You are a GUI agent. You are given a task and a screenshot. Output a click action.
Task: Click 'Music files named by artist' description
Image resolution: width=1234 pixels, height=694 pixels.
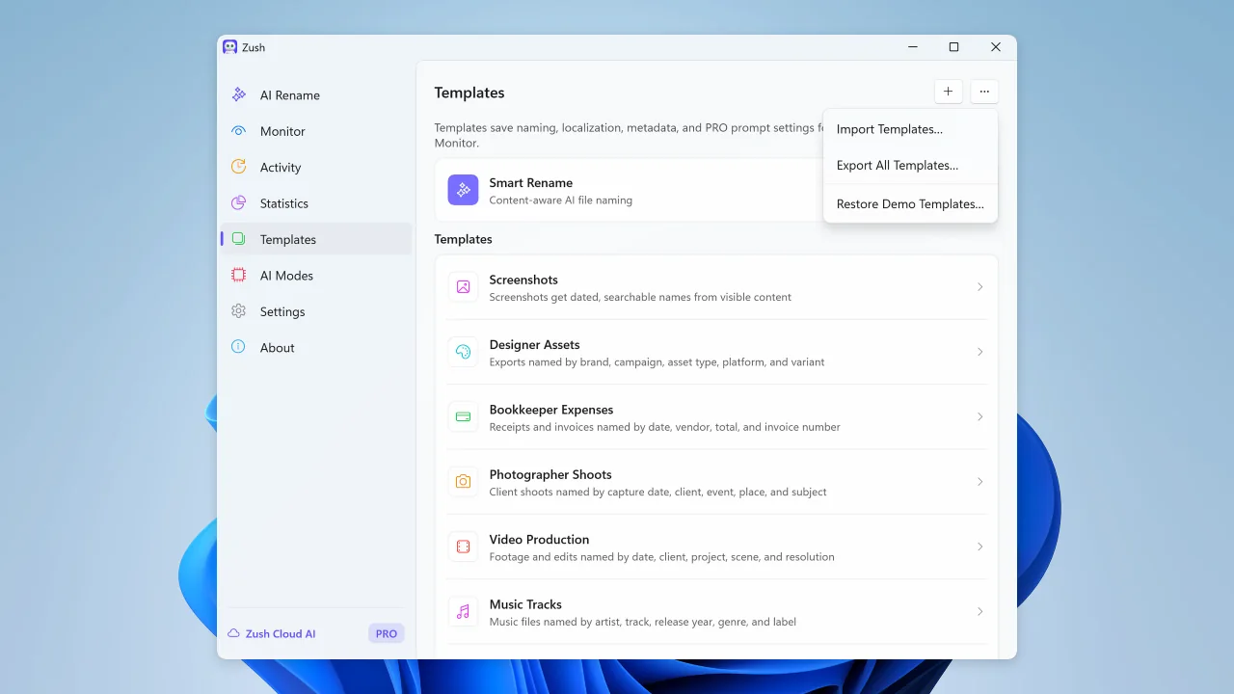coord(642,622)
